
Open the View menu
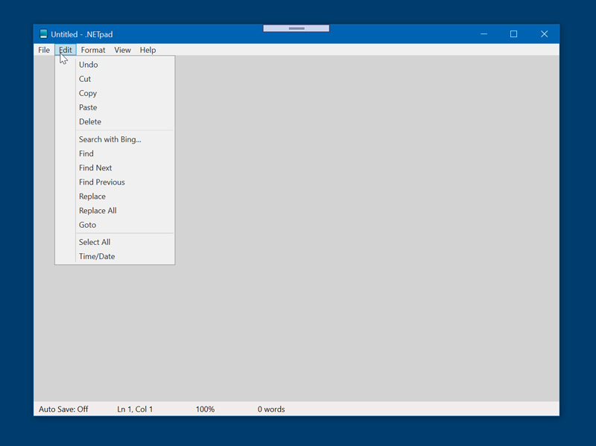122,50
